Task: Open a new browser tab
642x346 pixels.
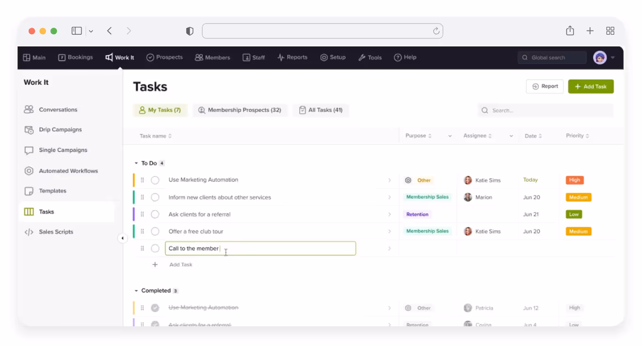Action: pyautogui.click(x=590, y=31)
